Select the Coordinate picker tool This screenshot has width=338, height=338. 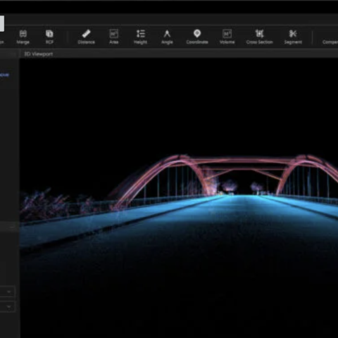tap(197, 37)
